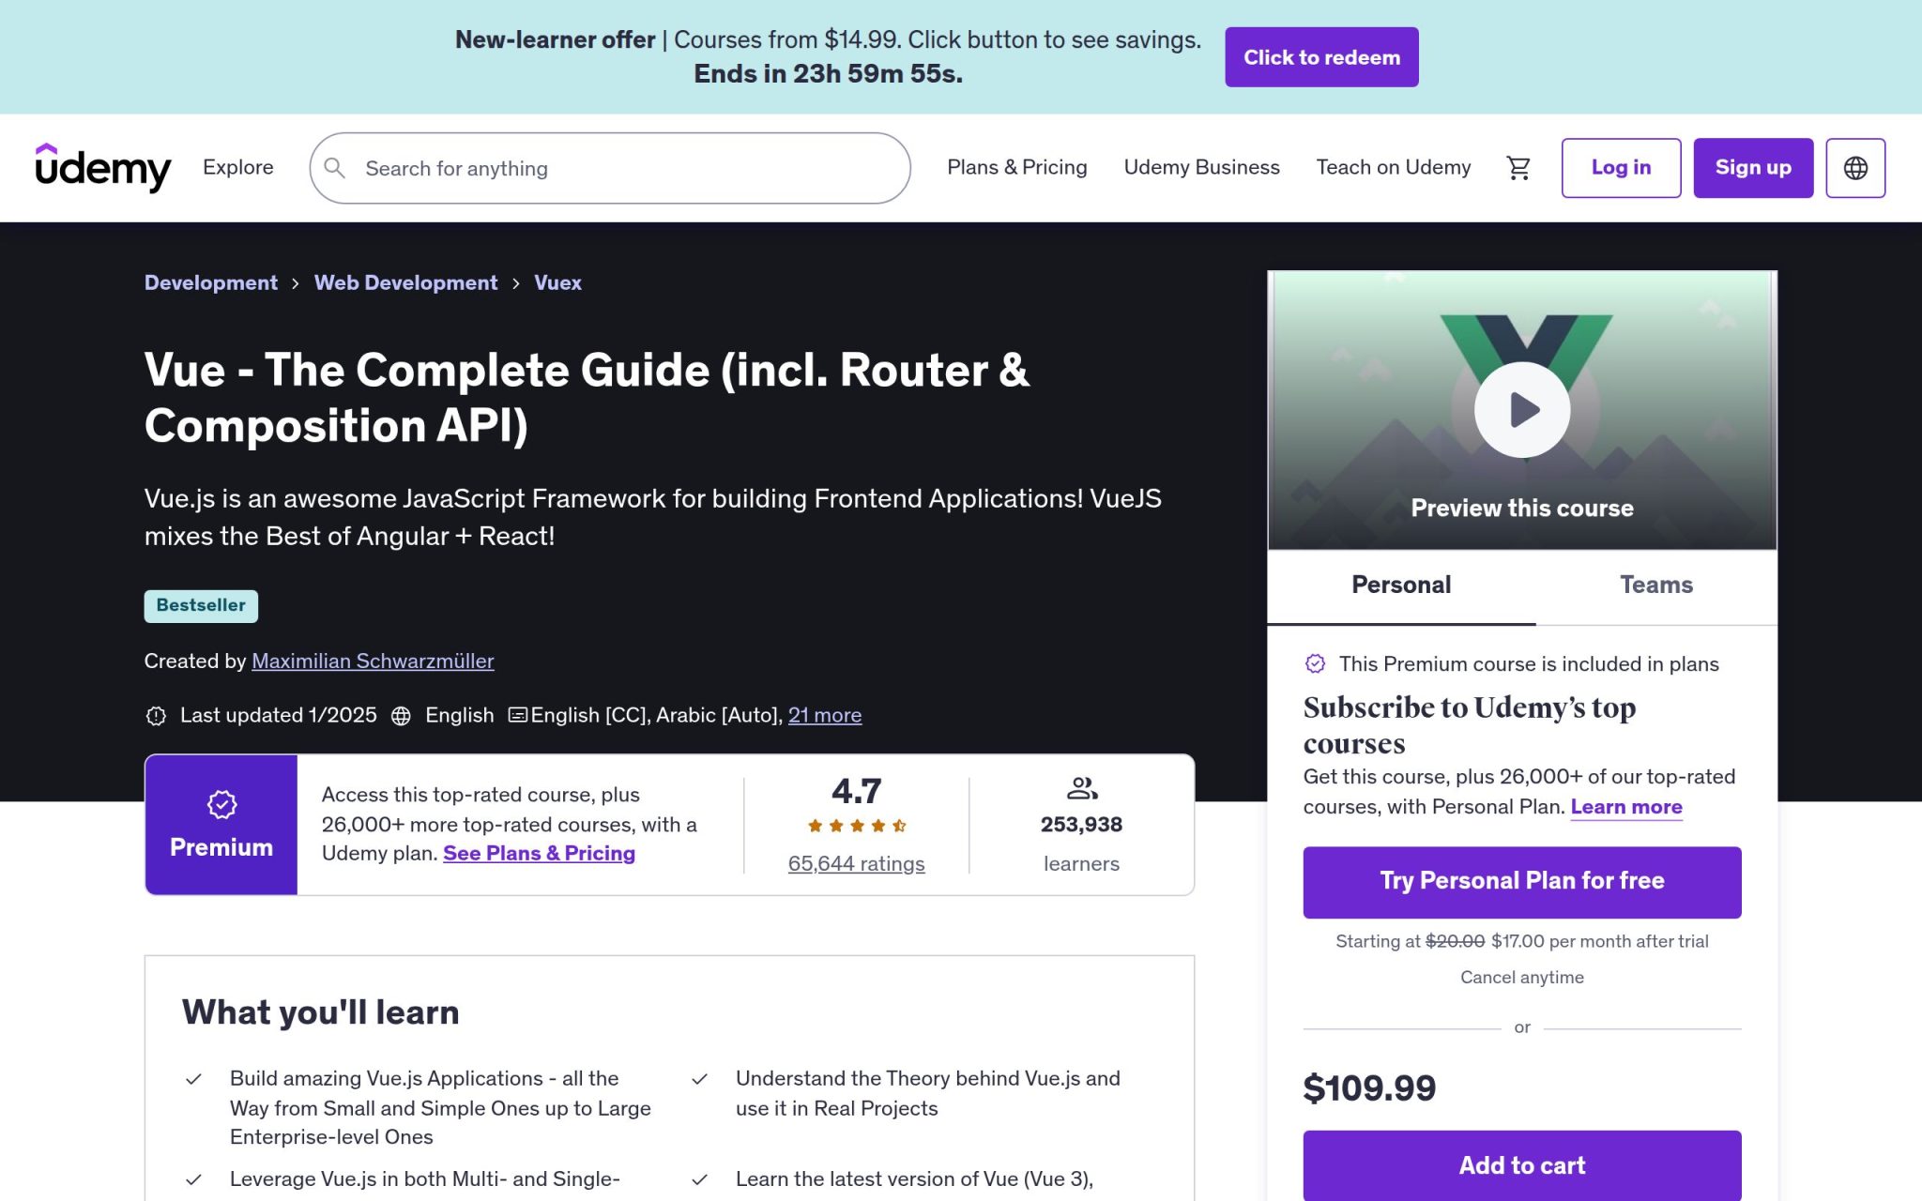Switch to the Teams tab
1922x1201 pixels.
pyautogui.click(x=1656, y=585)
